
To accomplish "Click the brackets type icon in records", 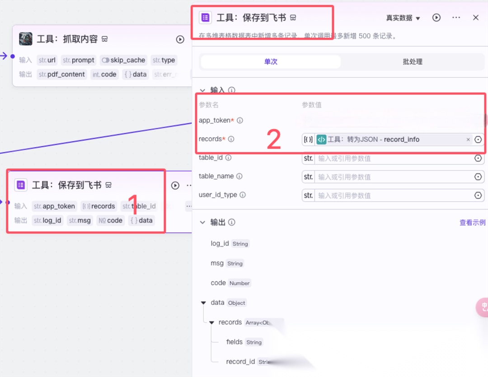I will pos(308,140).
